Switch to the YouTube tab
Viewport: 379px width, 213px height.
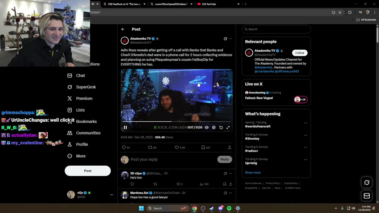click(218, 4)
